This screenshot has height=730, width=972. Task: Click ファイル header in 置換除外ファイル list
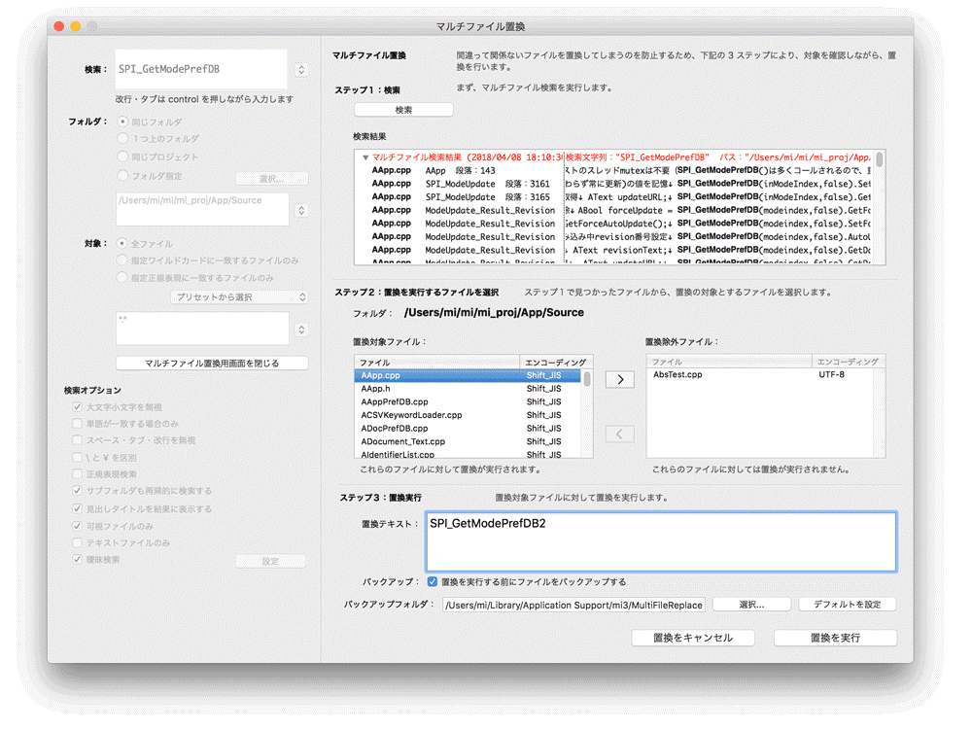(x=730, y=362)
